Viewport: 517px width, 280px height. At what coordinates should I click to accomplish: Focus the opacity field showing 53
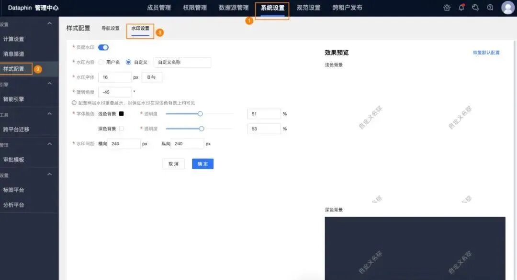pos(264,129)
